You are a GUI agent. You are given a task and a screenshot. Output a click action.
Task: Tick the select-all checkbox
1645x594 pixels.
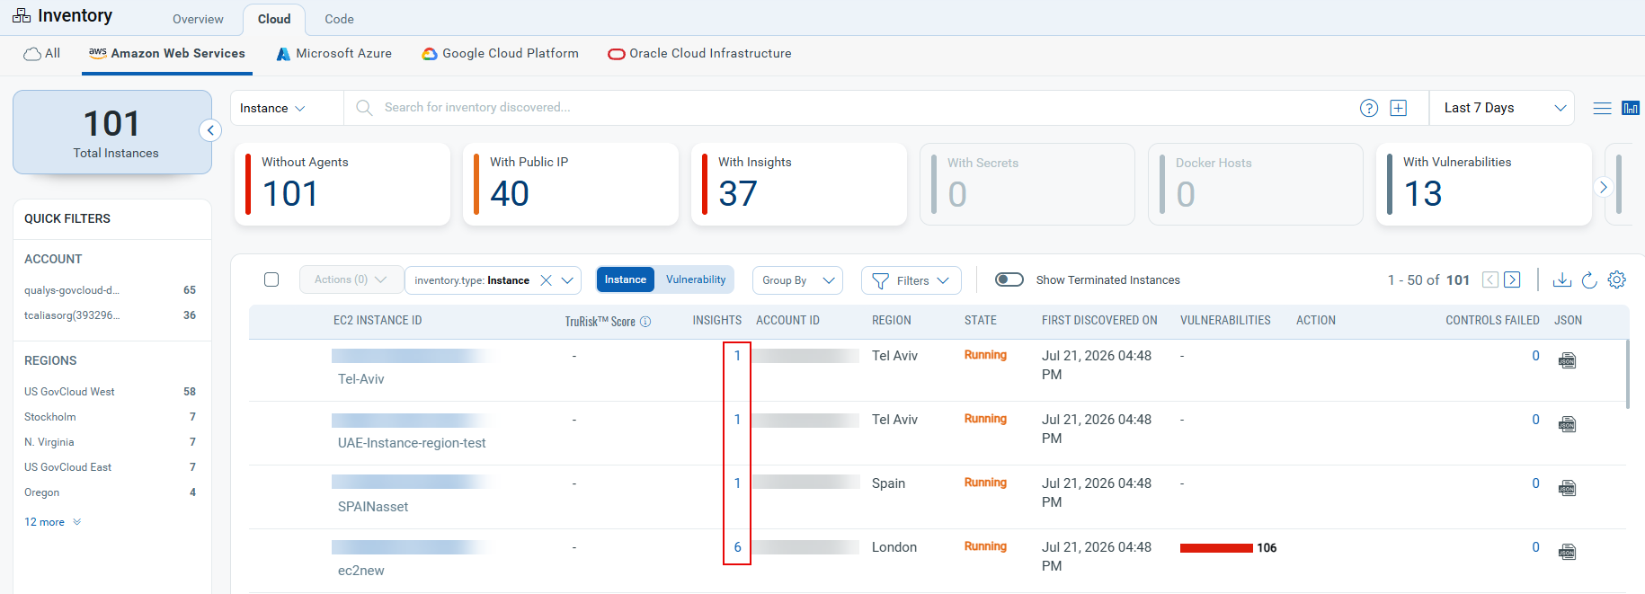coord(271,279)
